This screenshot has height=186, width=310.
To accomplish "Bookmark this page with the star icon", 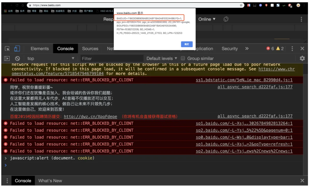I will coord(241,5).
